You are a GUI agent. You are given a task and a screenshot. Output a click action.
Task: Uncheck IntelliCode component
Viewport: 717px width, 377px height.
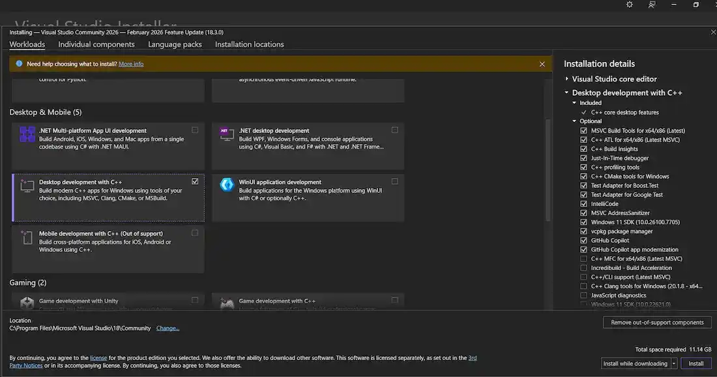coord(583,204)
